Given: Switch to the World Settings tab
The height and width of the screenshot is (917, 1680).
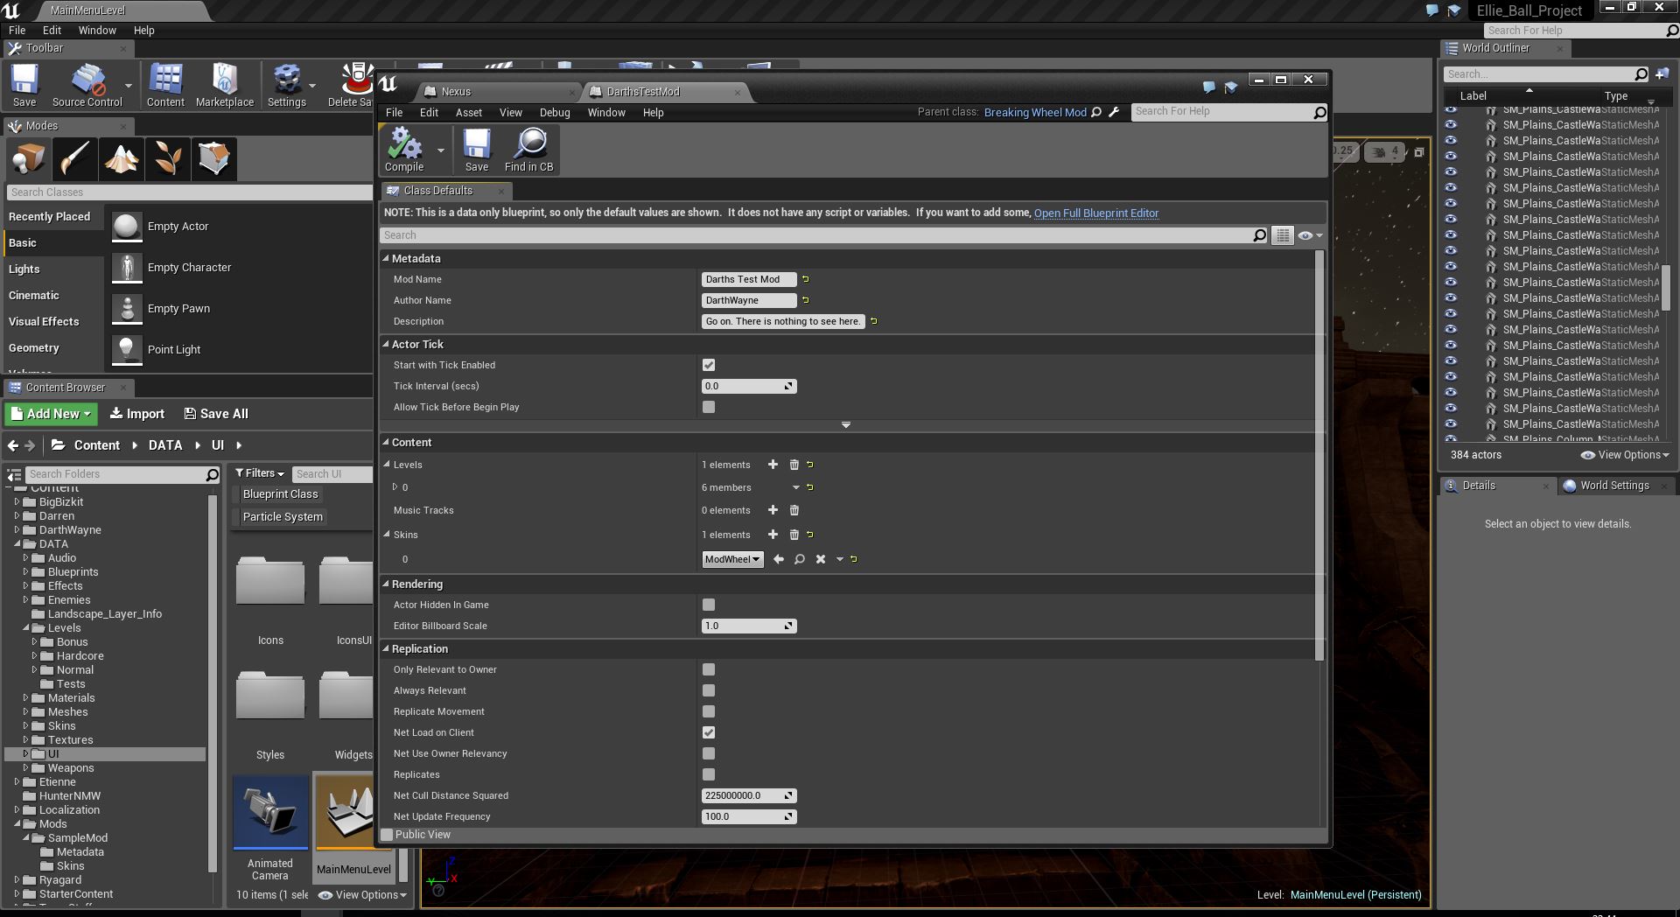Looking at the screenshot, I should (1613, 485).
